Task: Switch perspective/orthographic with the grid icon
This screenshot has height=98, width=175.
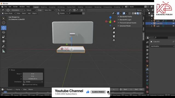Action: pyautogui.click(x=114, y=40)
